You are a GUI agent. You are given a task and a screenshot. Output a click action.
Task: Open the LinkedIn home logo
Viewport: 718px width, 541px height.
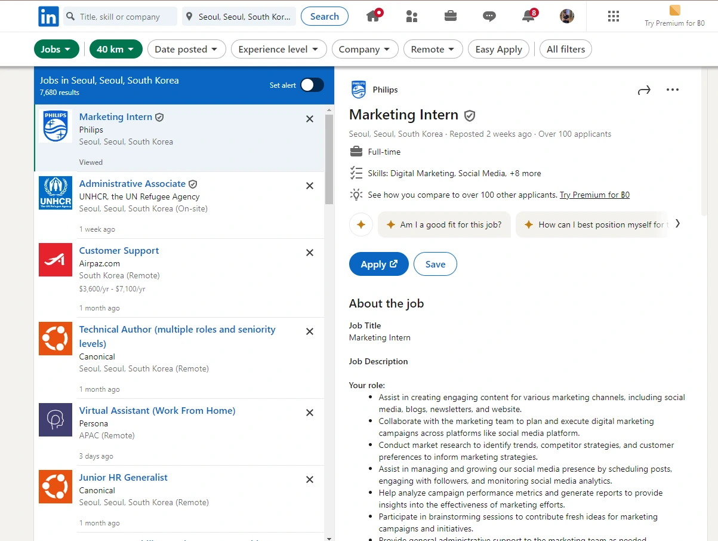[x=48, y=16]
